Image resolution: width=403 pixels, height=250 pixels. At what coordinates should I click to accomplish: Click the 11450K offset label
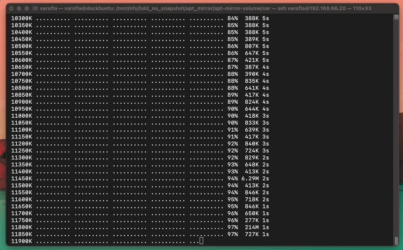point(22,178)
